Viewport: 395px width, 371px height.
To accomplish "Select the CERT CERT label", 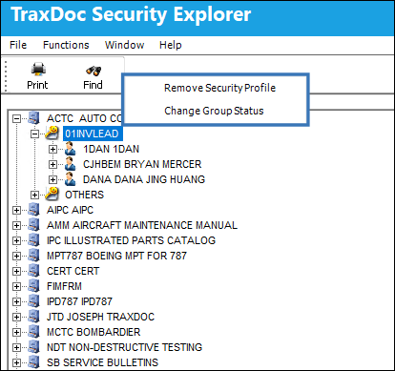I will 73,271.
